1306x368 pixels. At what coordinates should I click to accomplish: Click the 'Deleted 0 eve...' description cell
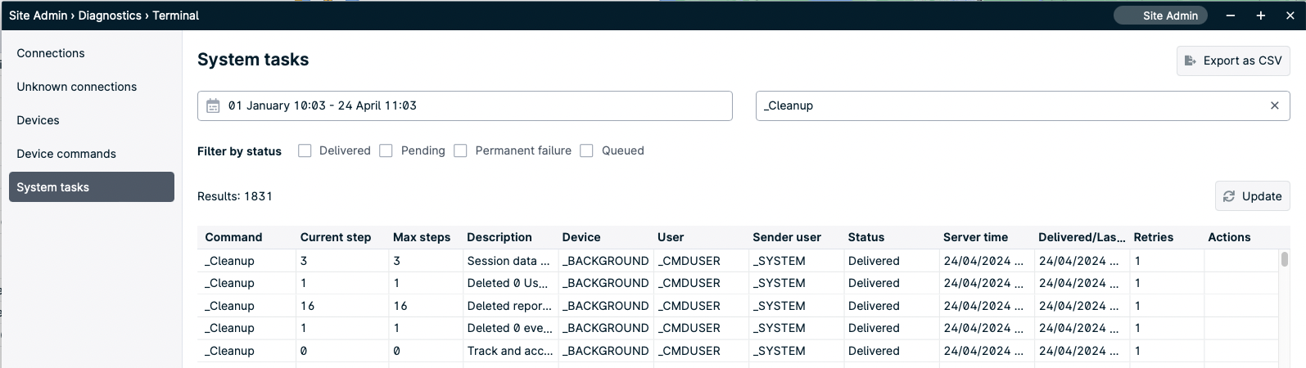click(509, 328)
